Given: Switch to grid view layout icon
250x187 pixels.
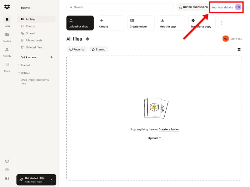Looking at the screenshot, I should click(239, 49).
